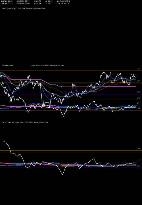Click the 21 price label on monthly chart
The width and height of the screenshot is (142, 205).
point(139,160)
